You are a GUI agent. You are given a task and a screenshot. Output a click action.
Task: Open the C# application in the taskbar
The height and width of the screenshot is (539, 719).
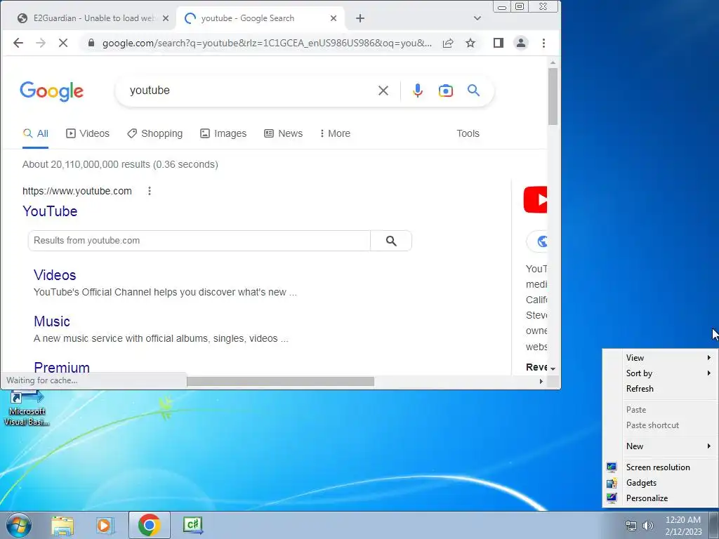192,525
